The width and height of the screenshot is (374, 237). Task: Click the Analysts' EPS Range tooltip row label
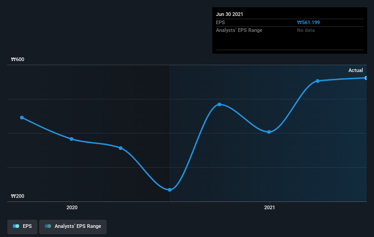pos(239,31)
